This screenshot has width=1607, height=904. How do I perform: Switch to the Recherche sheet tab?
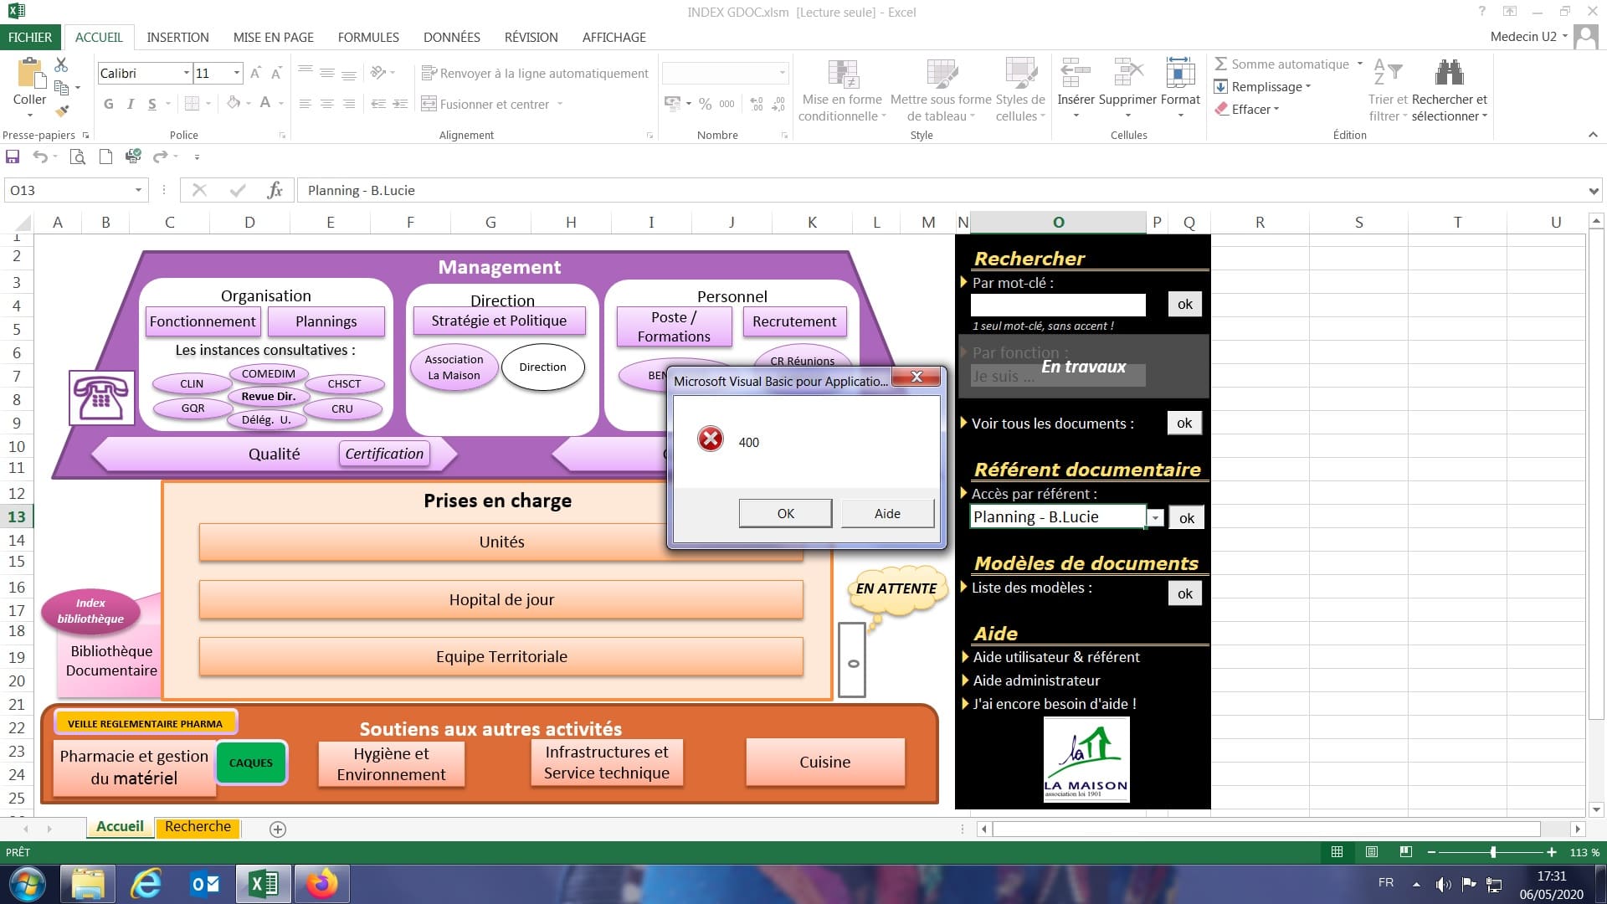198,827
